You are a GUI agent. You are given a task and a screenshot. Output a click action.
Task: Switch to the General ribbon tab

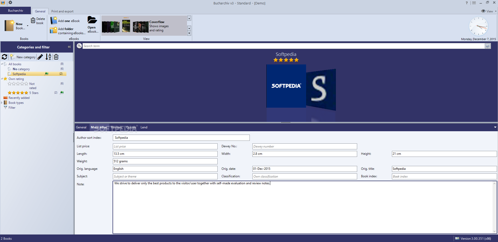point(40,11)
